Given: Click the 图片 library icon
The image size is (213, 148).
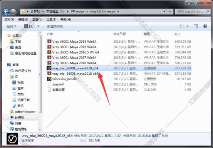Looking at the screenshot, I should [x=14, y=88].
